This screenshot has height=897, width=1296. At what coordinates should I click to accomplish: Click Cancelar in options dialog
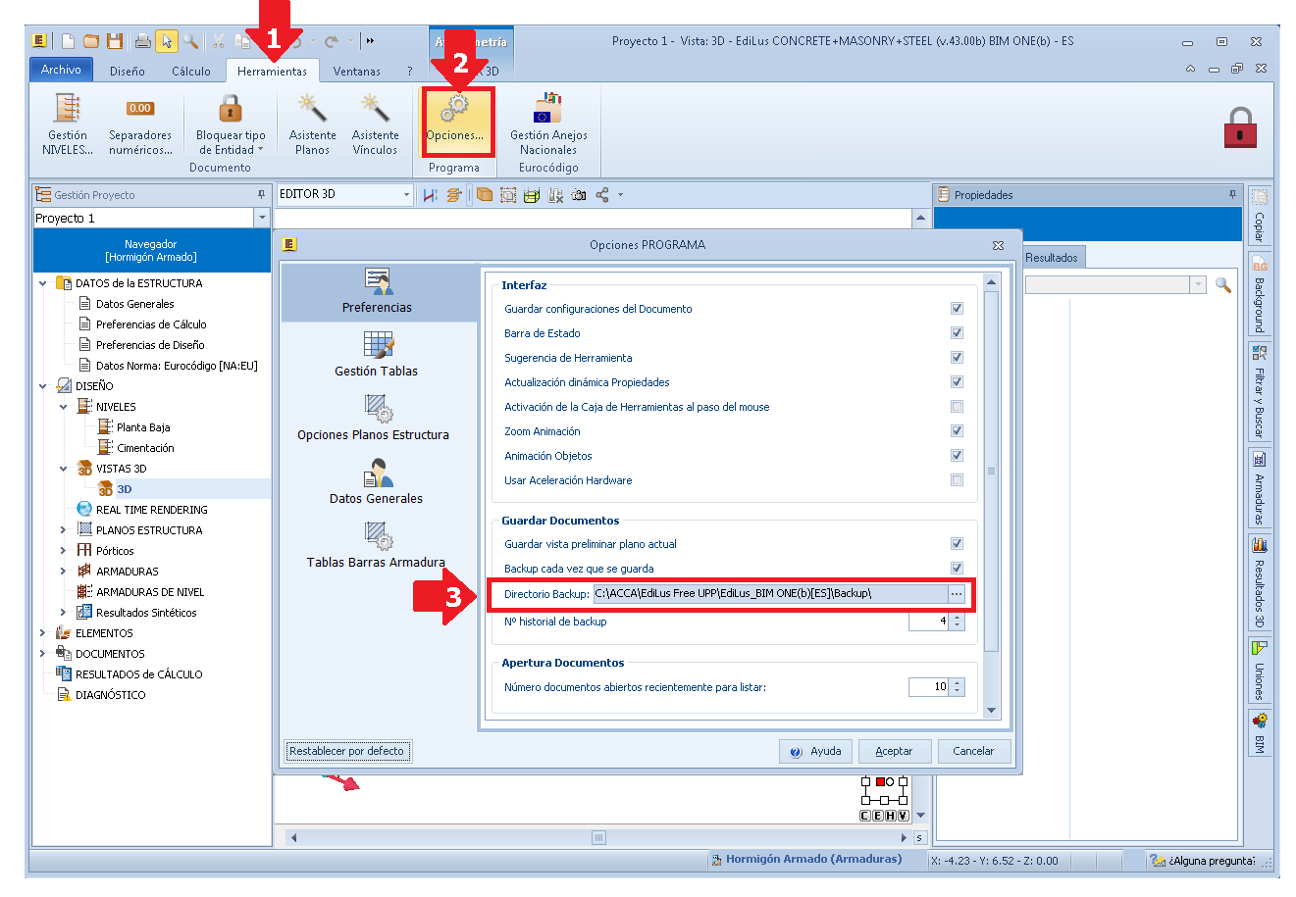(x=973, y=751)
